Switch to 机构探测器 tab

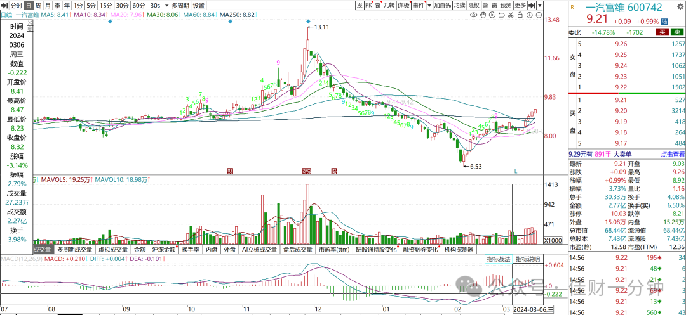pos(459,250)
